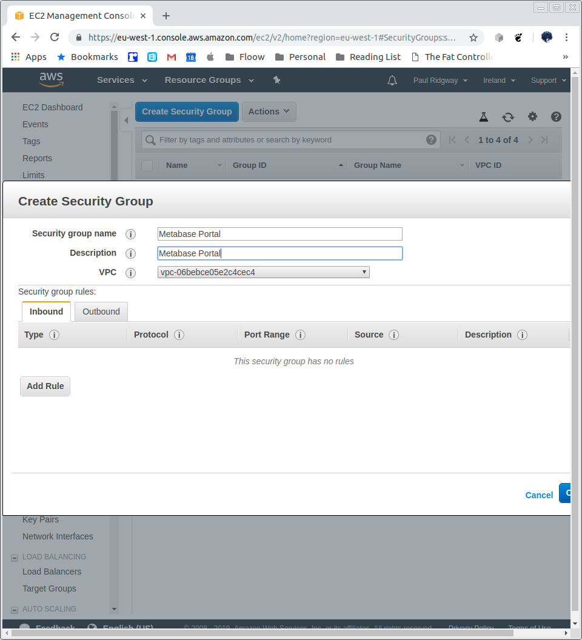The height and width of the screenshot is (640, 582).
Task: Click the Add Rule button
Action: point(45,386)
